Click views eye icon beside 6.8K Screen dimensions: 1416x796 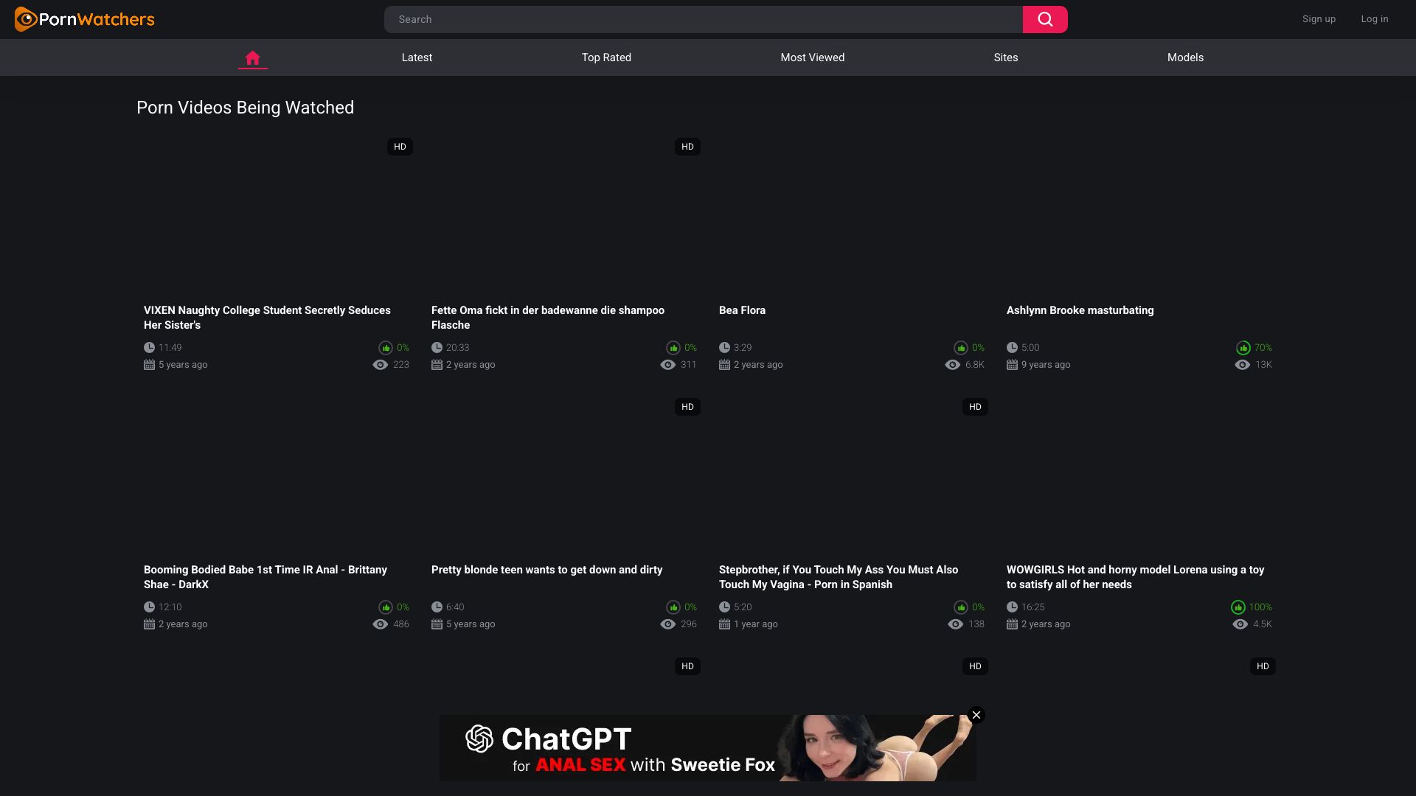(x=953, y=365)
